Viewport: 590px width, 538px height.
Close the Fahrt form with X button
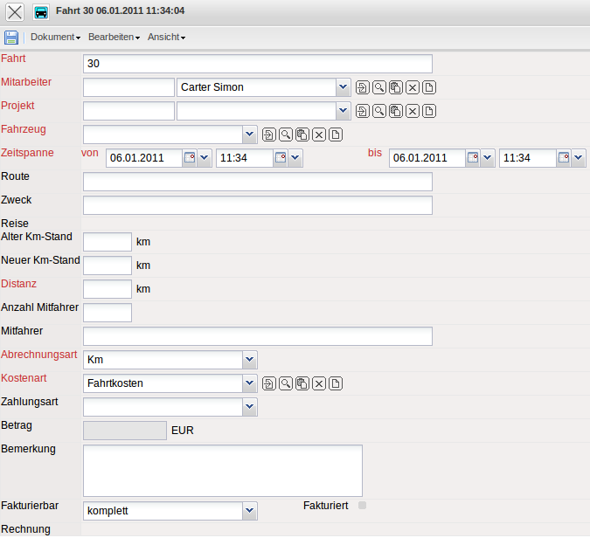pyautogui.click(x=15, y=12)
